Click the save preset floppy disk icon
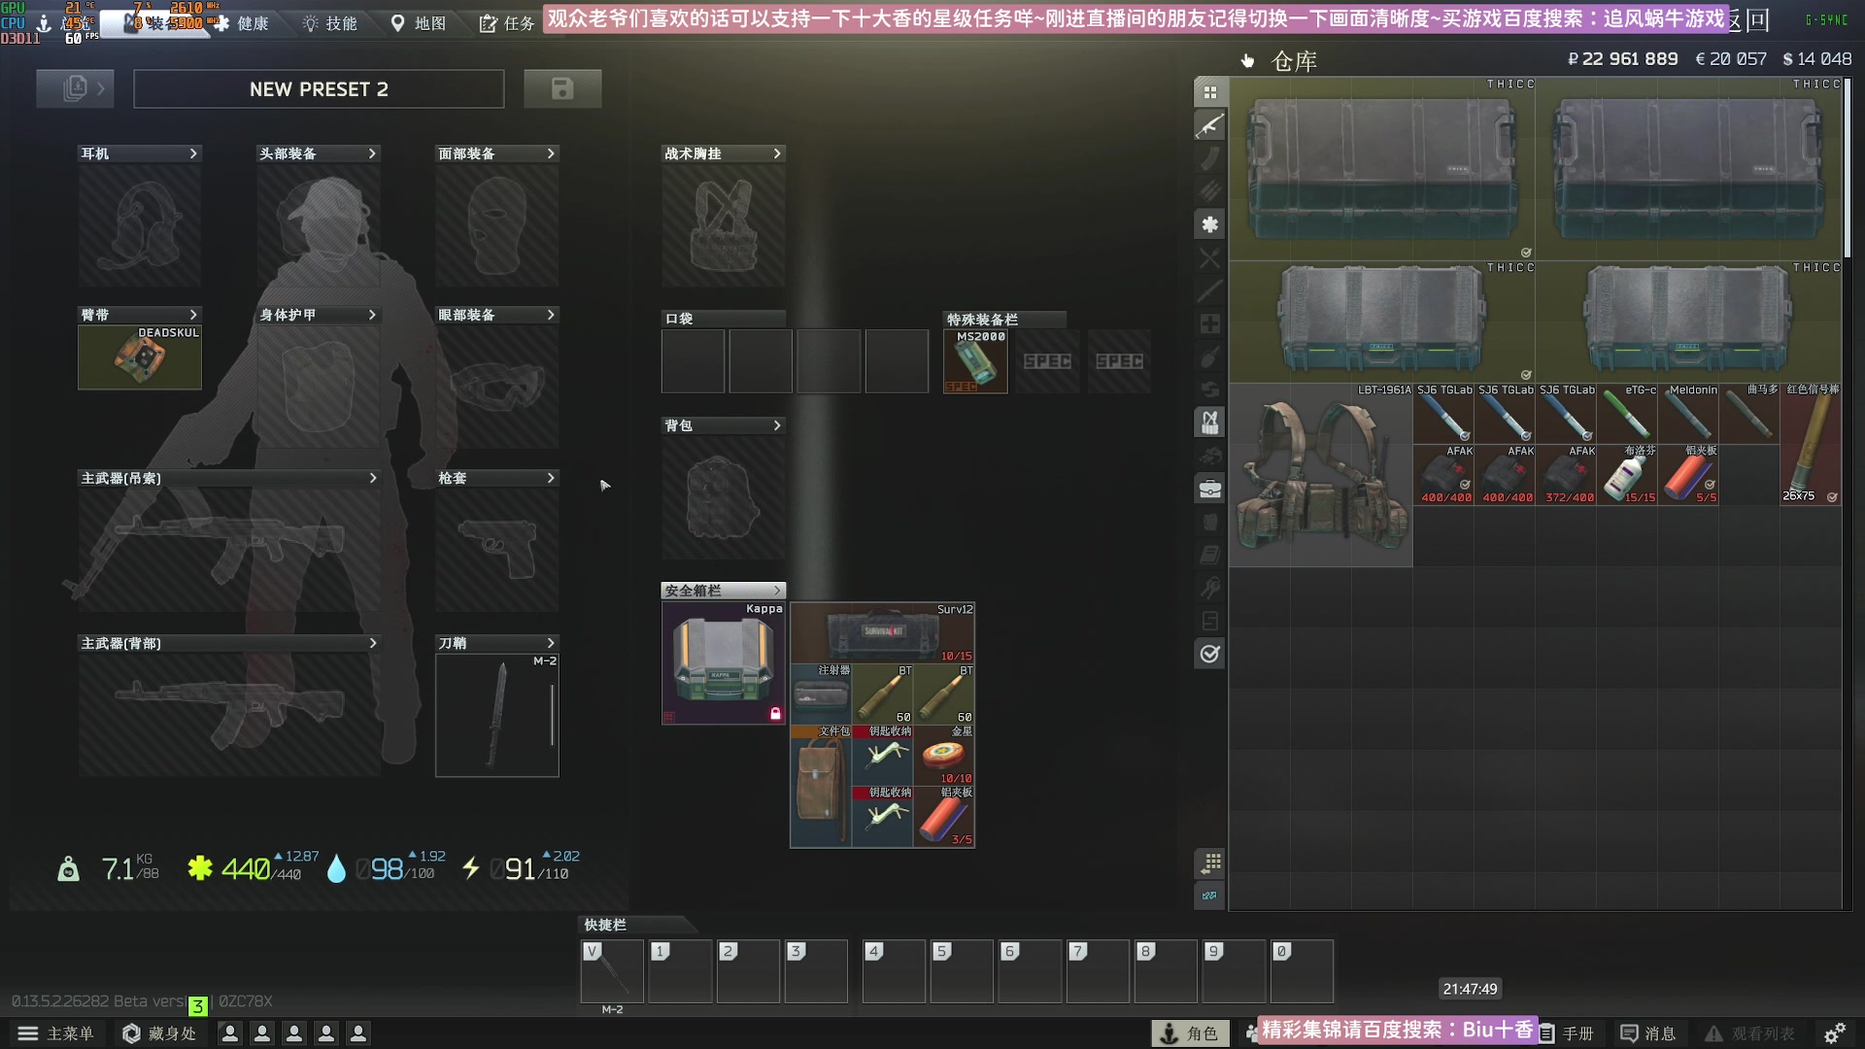 pyautogui.click(x=562, y=89)
